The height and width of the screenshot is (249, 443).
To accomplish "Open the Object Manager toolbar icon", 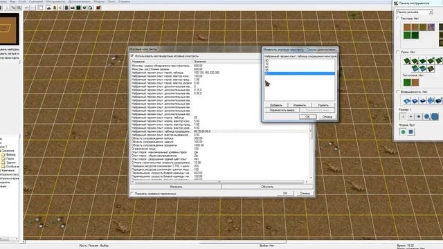I will point(84,8).
